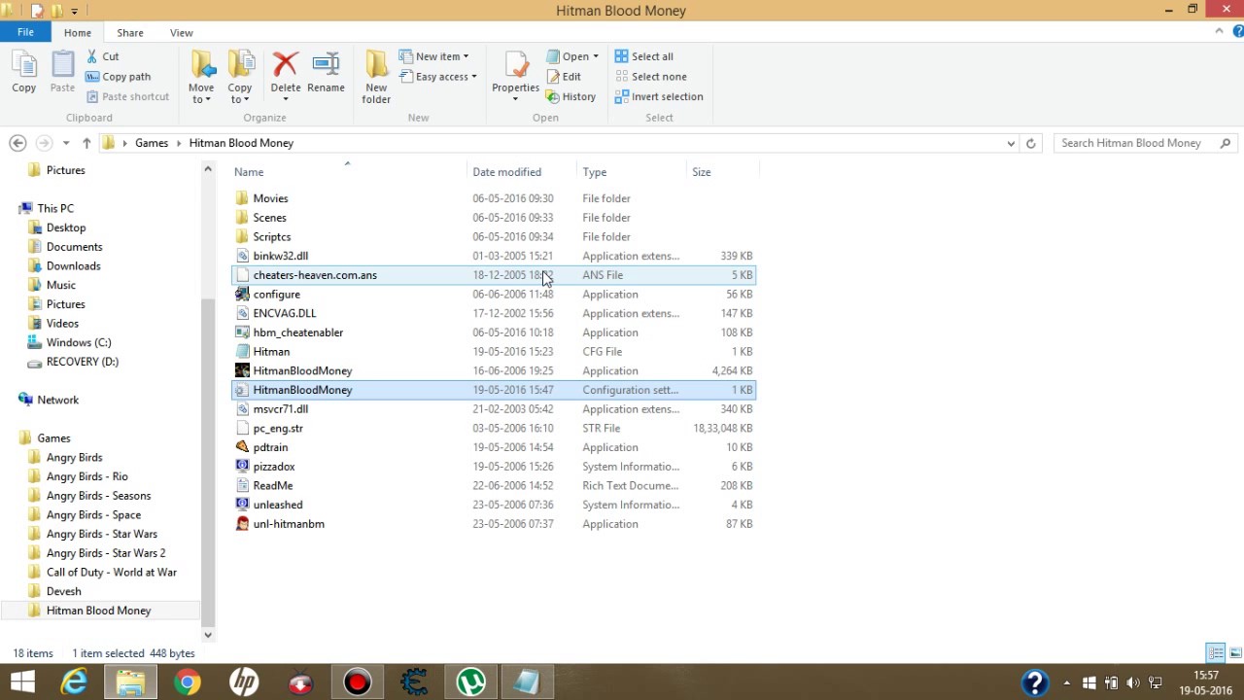Switch to the View ribbon tab
The height and width of the screenshot is (700, 1244).
pos(182,33)
